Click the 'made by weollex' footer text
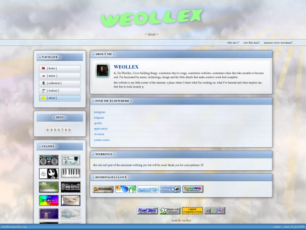This screenshot has width=306, height=230. click(x=181, y=220)
